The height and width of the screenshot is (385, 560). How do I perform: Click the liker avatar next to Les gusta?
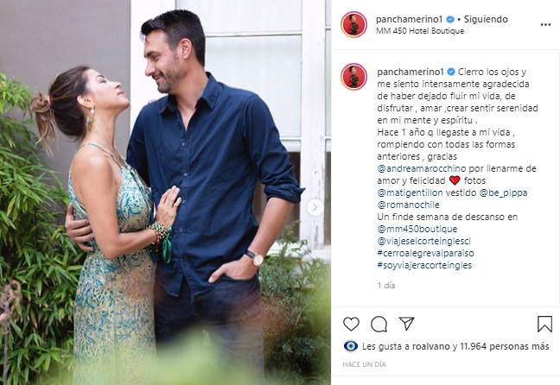(x=350, y=346)
